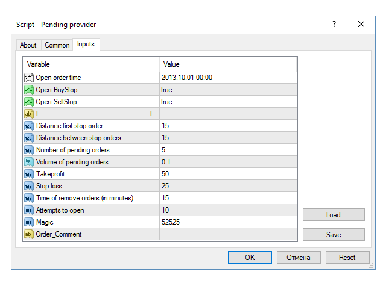
Task: Click the string icon beside Order_Comment
Action: (29, 234)
